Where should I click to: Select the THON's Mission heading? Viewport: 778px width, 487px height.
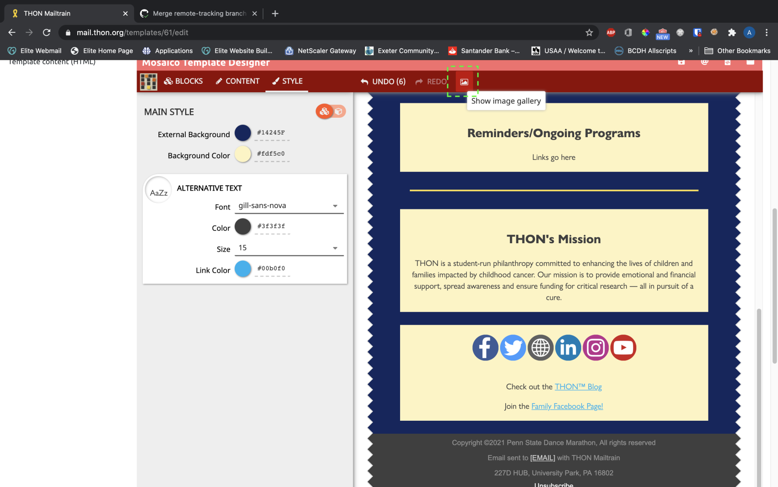[x=553, y=239]
